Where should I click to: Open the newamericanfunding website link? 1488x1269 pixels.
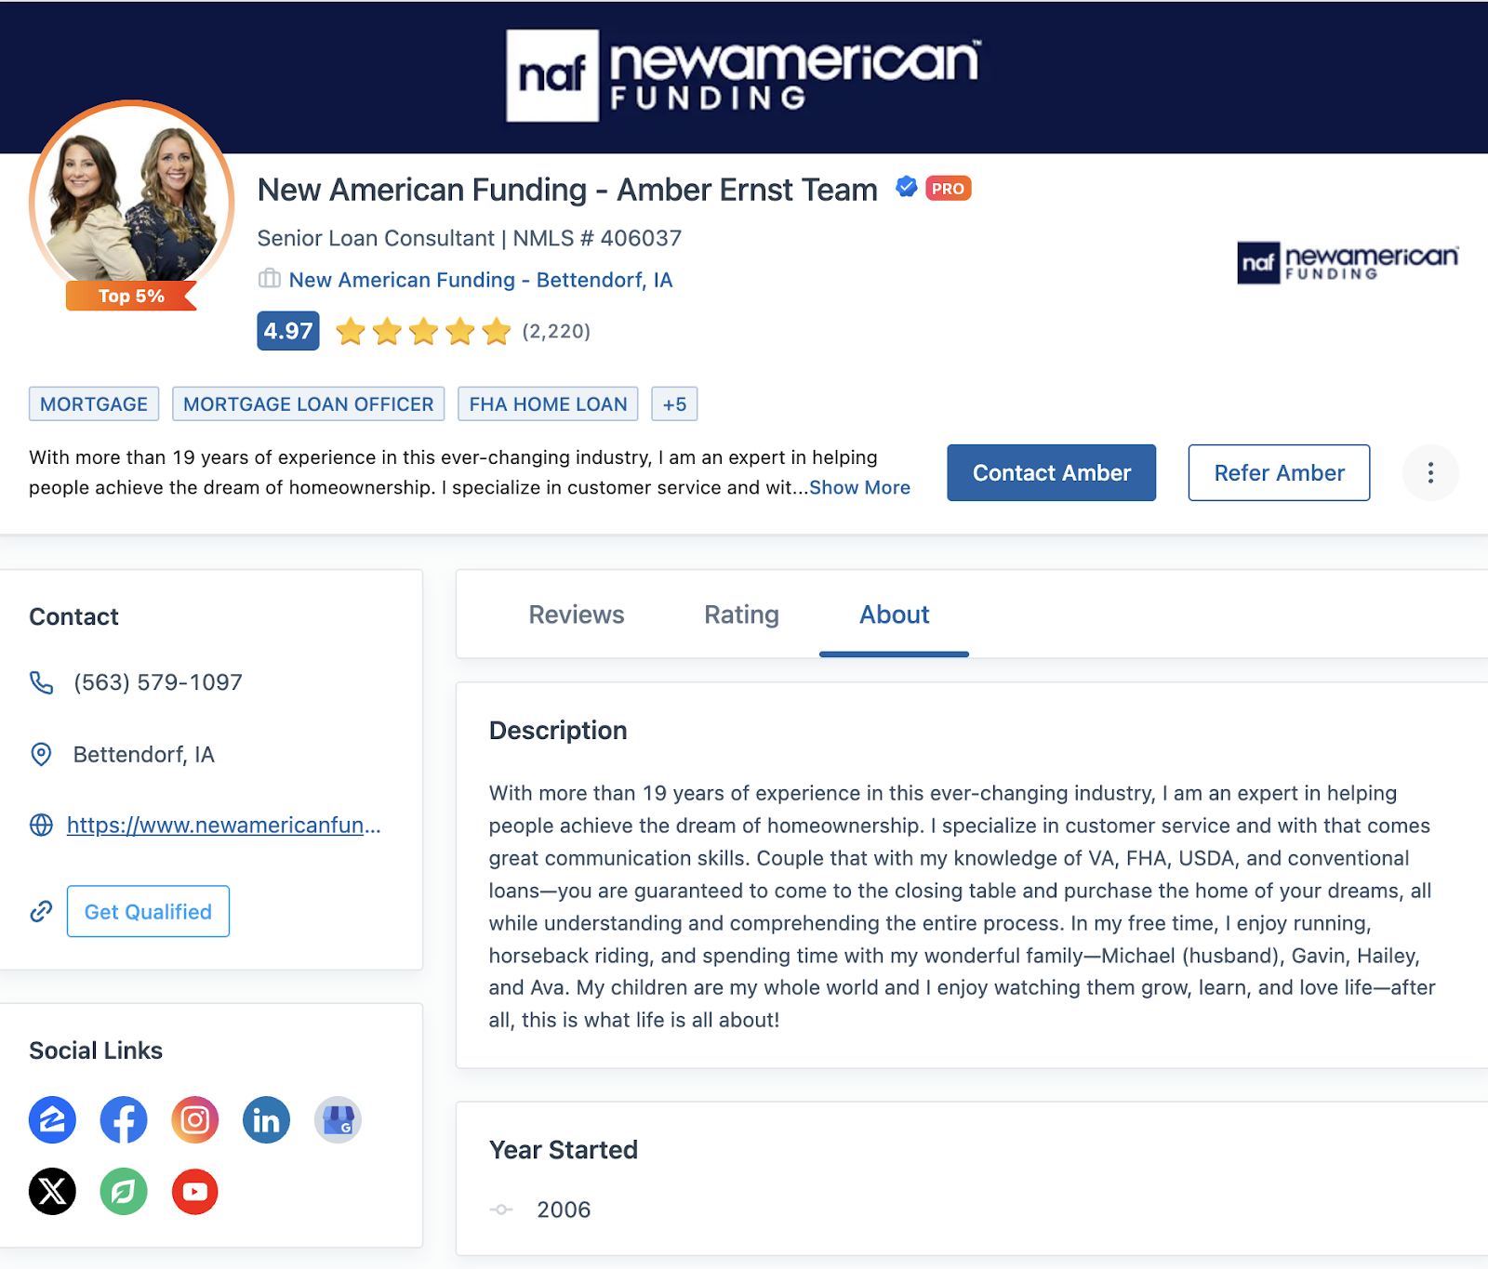tap(224, 825)
